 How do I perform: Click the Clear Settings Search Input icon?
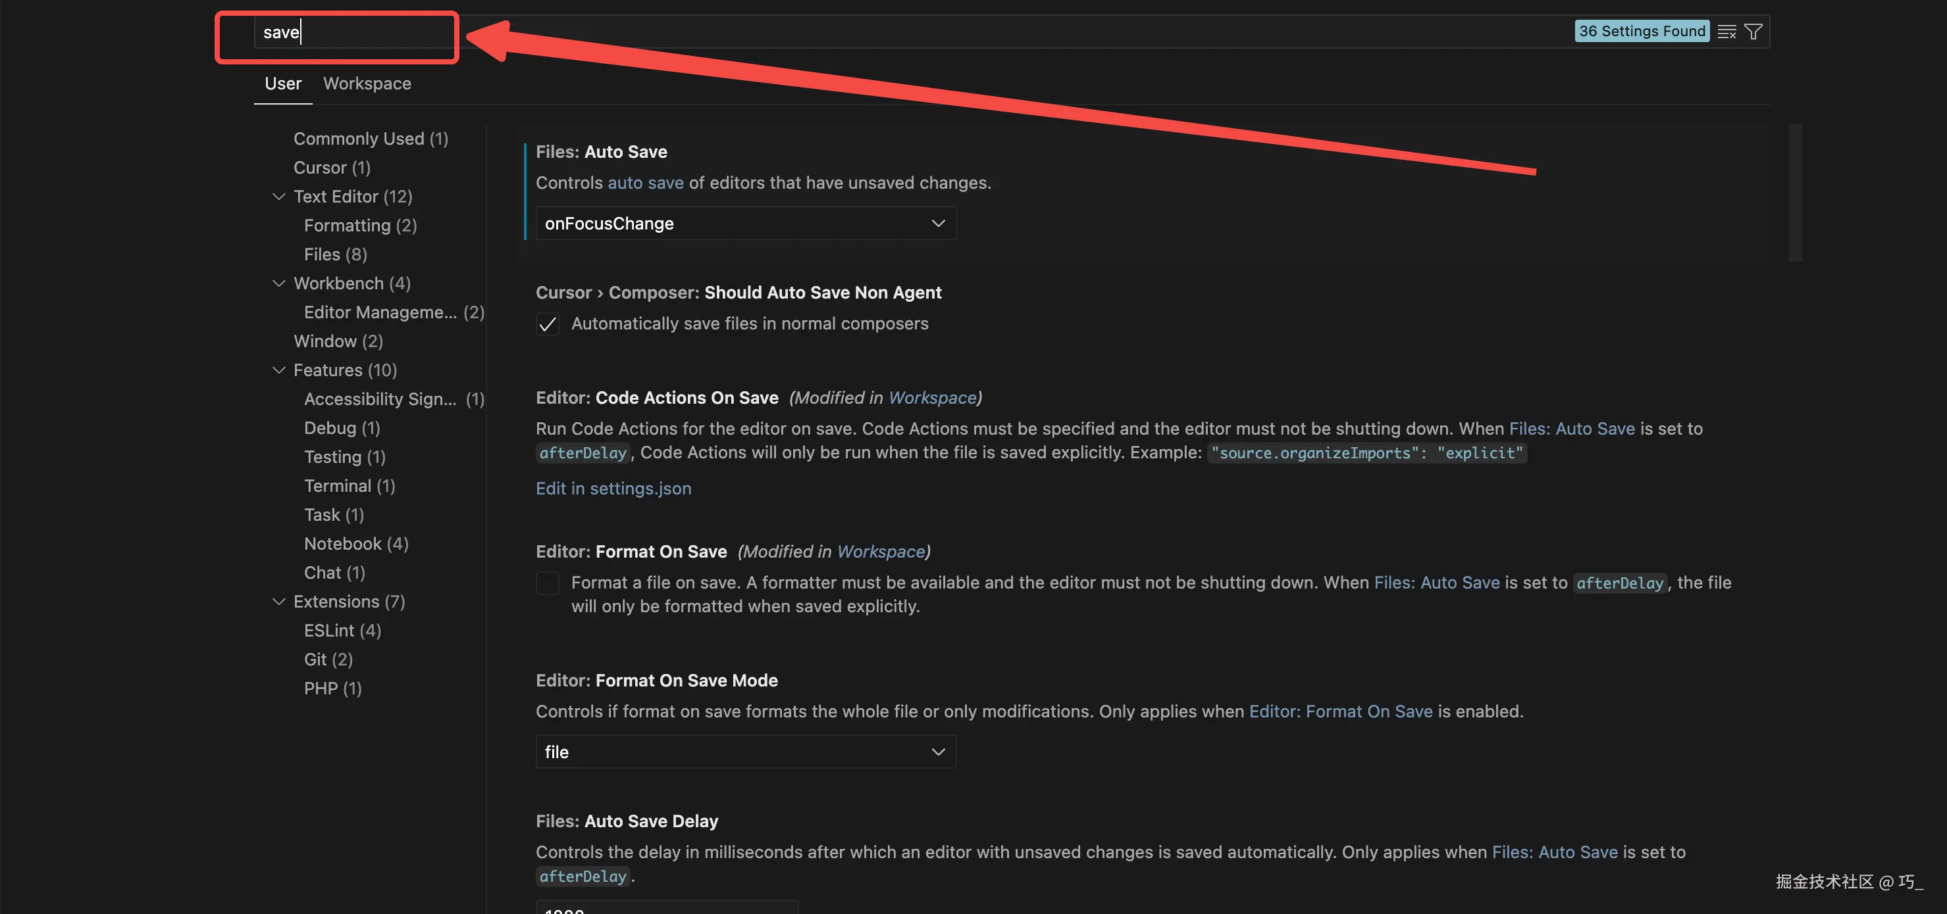pos(1726,32)
